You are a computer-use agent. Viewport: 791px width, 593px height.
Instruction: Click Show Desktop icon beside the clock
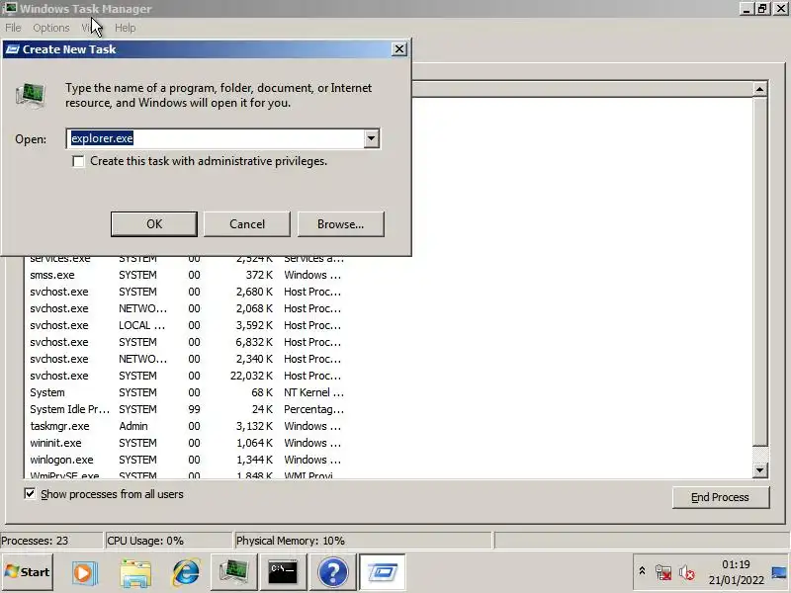pos(779,573)
